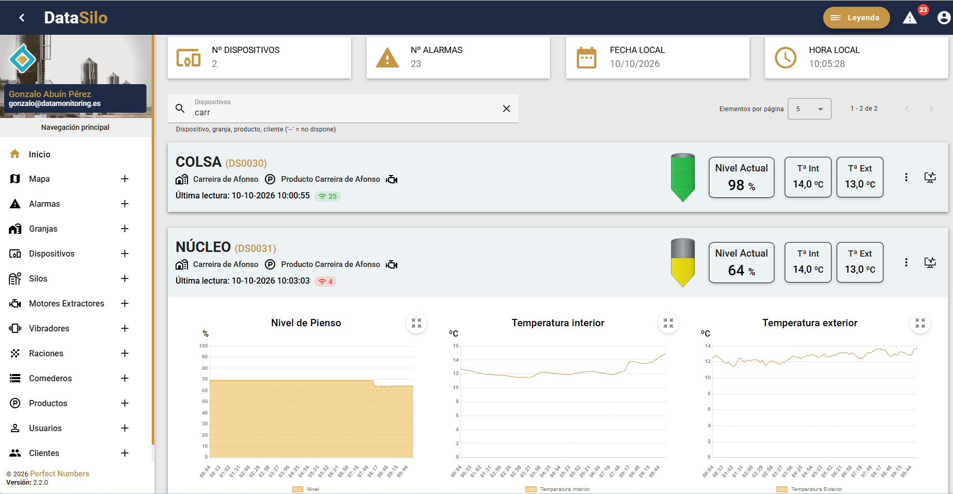The image size is (953, 494).
Task: Toggle the Temperatura Exterior legend entry
Action: tap(810, 489)
